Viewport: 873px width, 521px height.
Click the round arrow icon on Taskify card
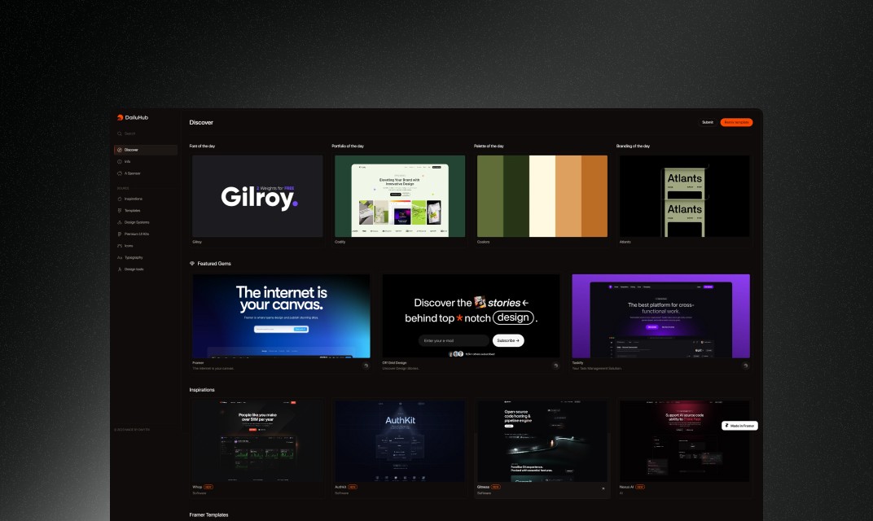coord(745,366)
